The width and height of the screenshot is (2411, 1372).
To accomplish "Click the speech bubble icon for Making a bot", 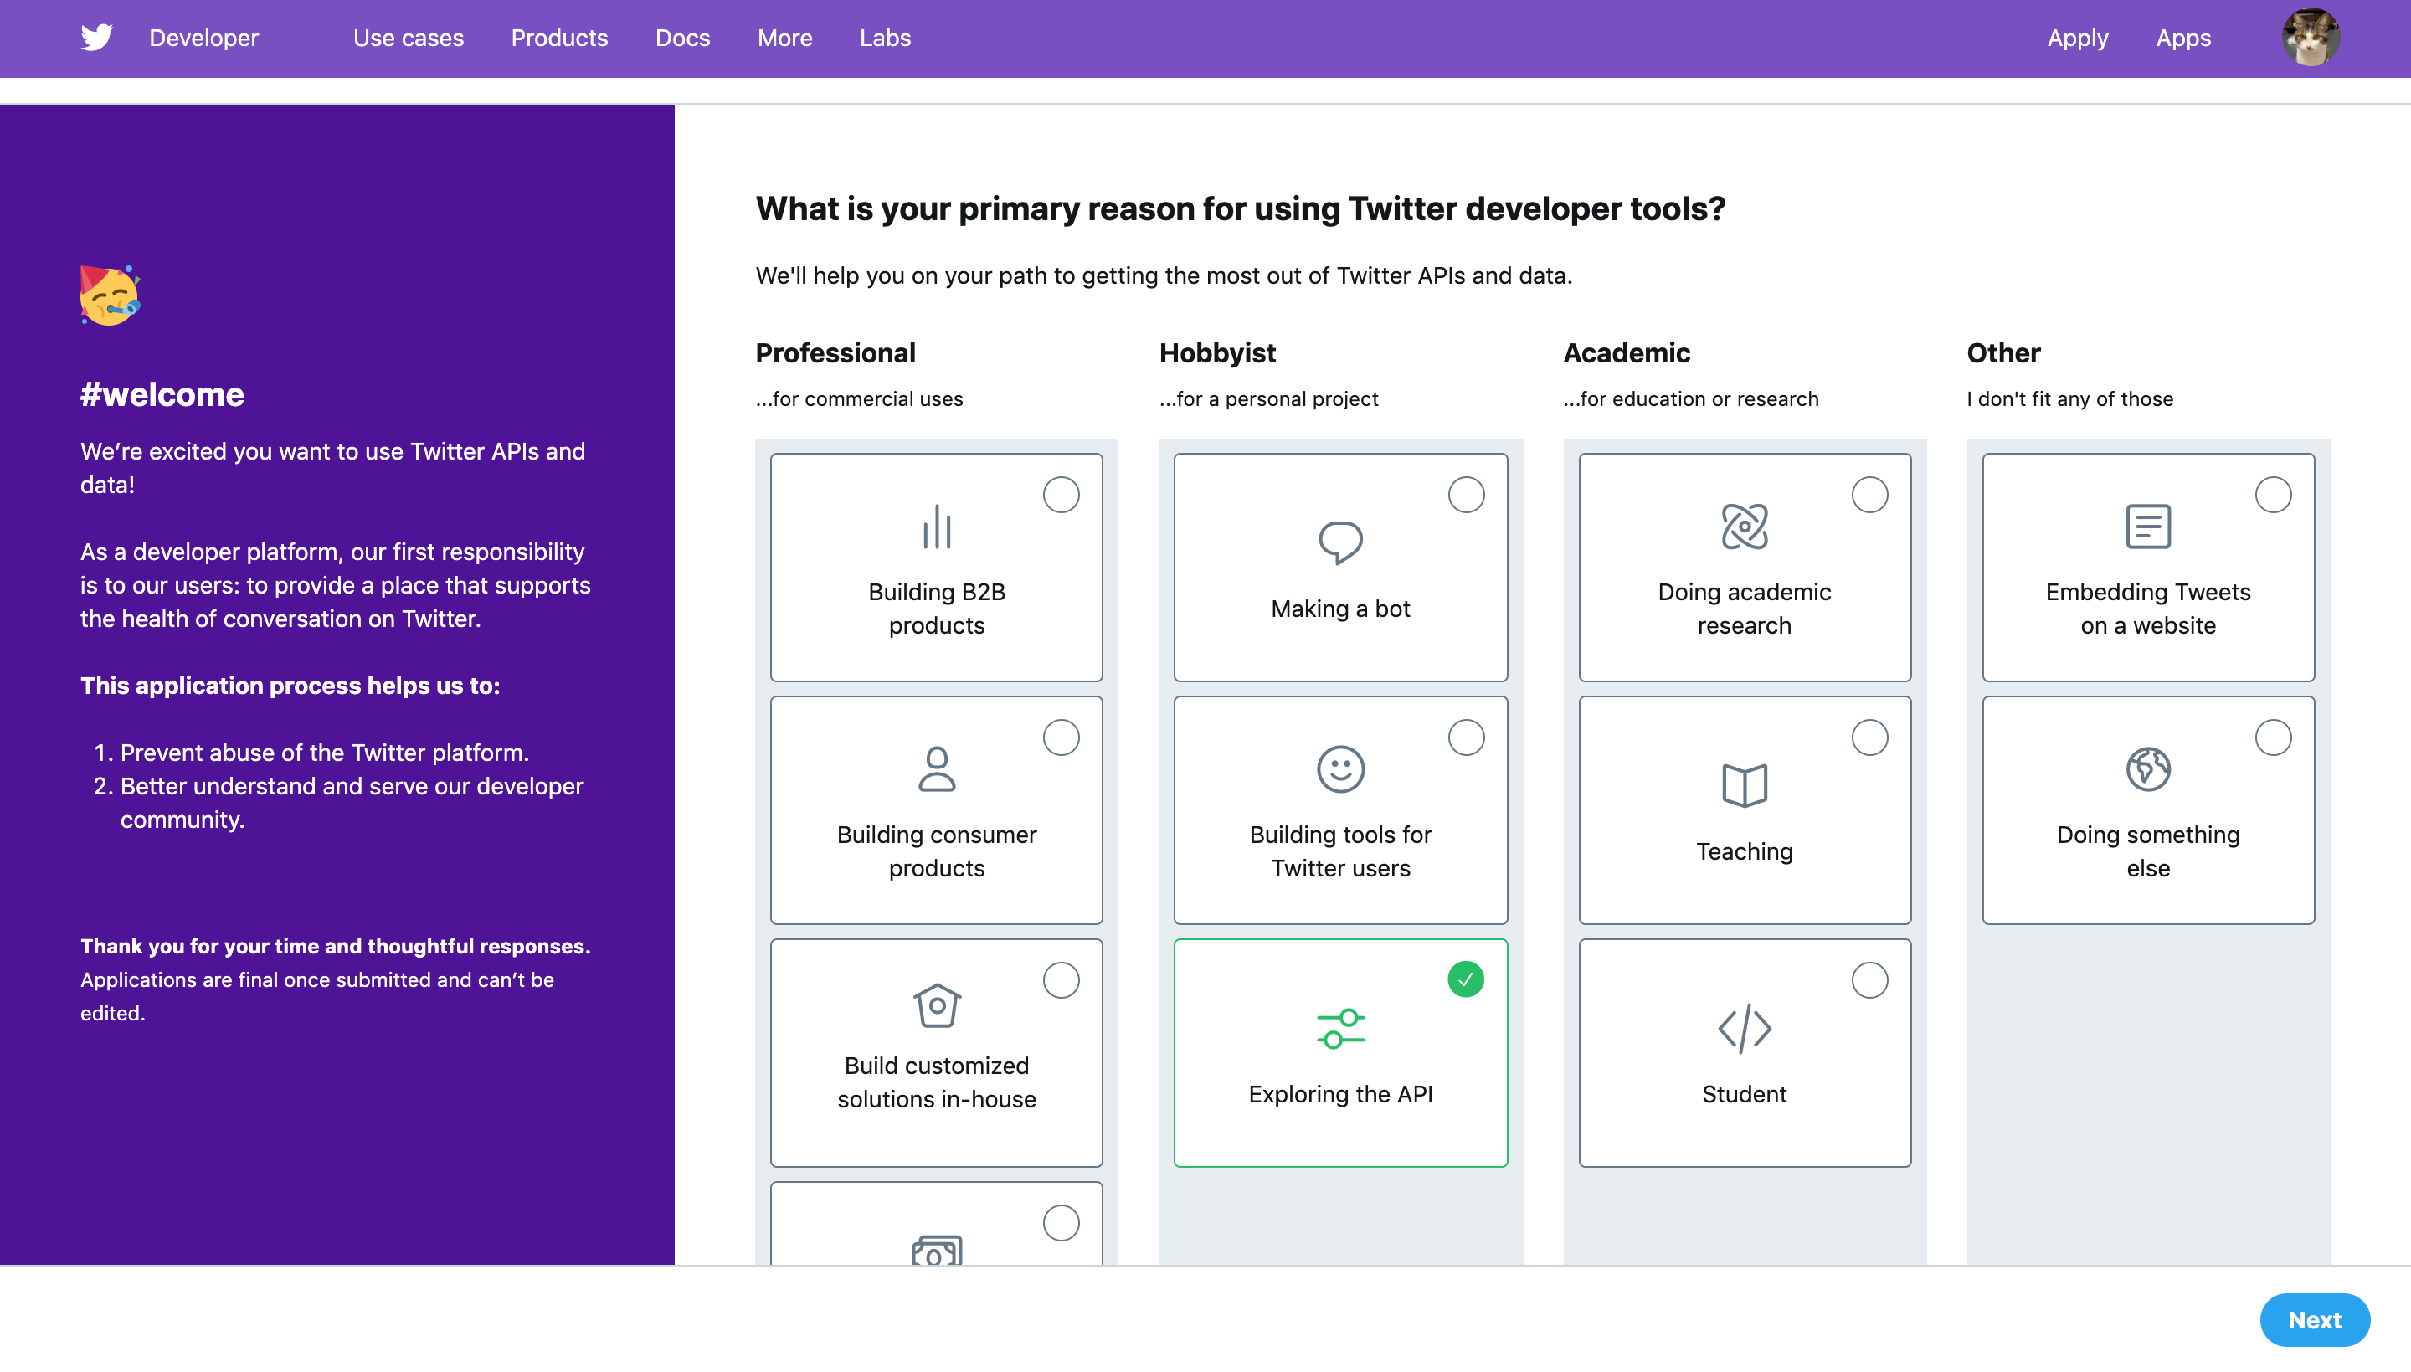I will (1339, 542).
